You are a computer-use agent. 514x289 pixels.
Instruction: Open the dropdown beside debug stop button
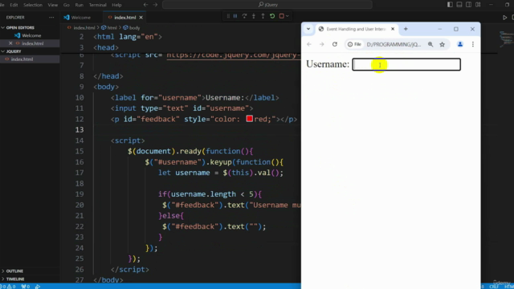point(288,16)
